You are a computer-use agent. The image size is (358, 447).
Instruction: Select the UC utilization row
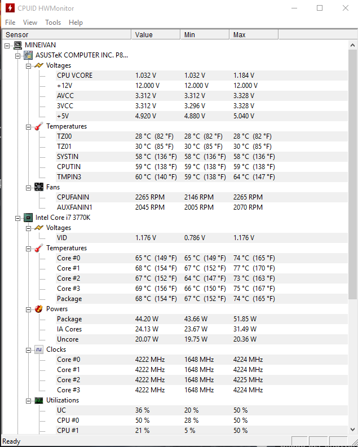202,410
